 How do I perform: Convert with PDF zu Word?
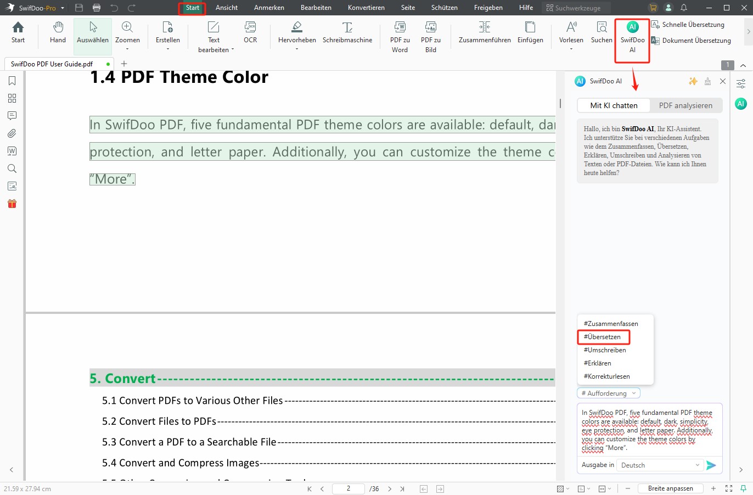(400, 37)
